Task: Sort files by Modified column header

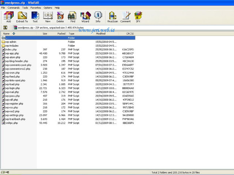Action: click(x=101, y=34)
